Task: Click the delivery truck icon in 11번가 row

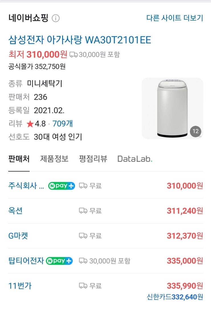Action: (x=83, y=286)
